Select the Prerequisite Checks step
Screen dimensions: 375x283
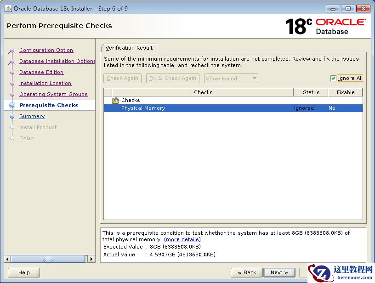[49, 105]
